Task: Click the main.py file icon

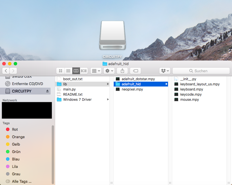Action: tap(59, 89)
